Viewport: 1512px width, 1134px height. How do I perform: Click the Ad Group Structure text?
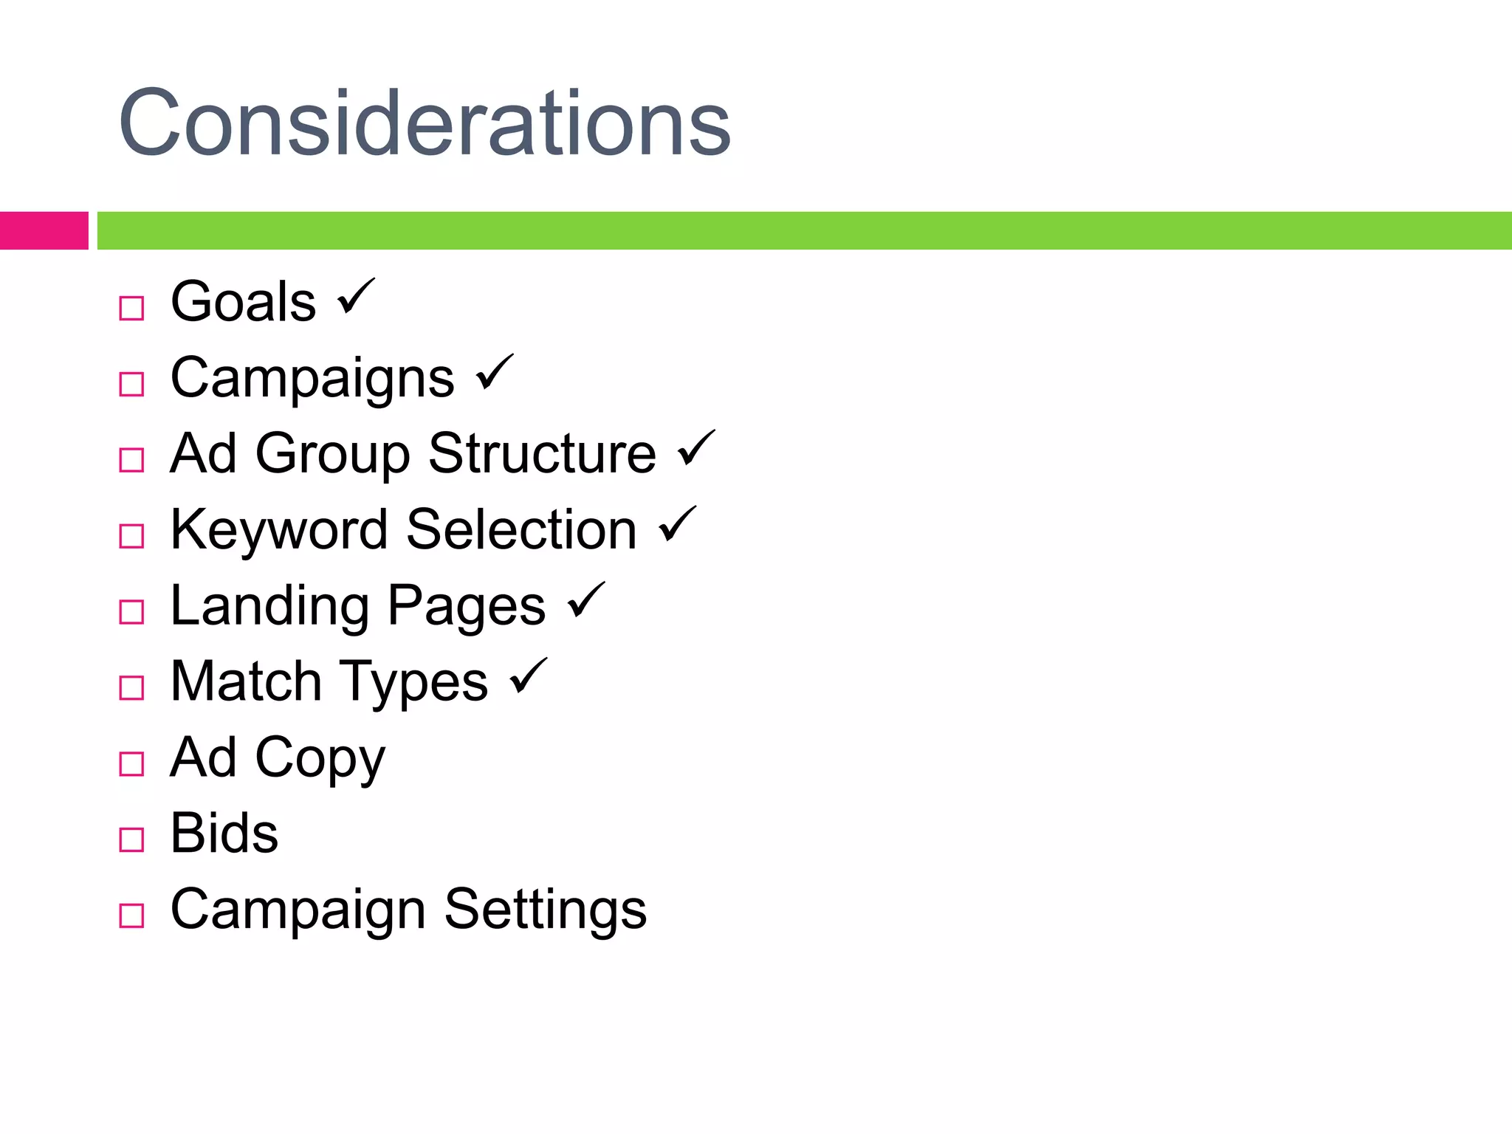413,453
